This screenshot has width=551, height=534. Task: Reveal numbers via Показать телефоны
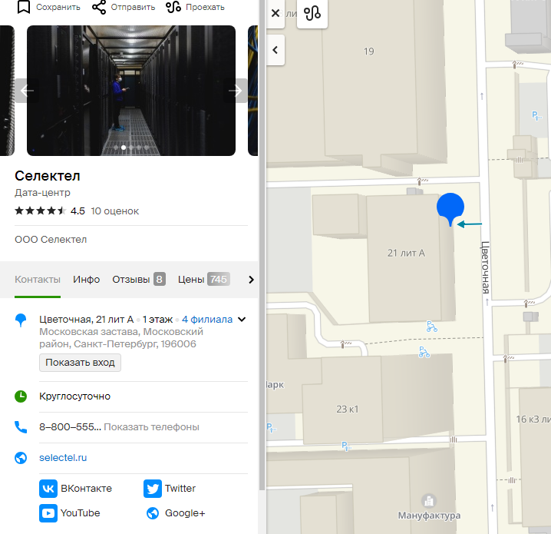pyautogui.click(x=151, y=427)
